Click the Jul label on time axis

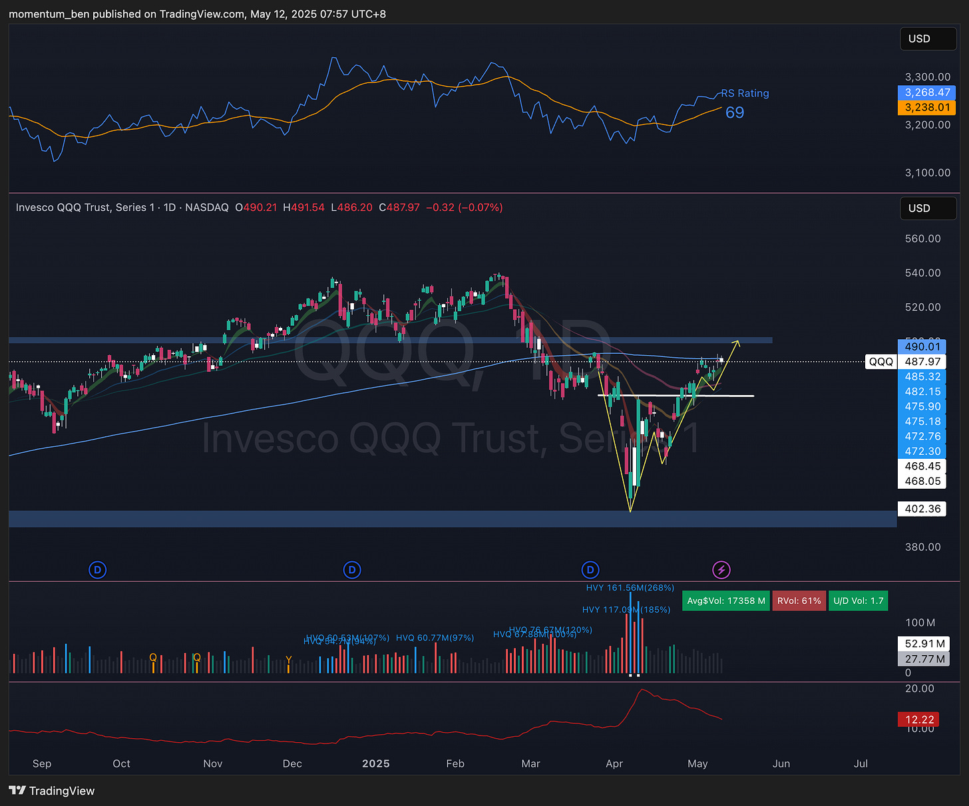[861, 763]
